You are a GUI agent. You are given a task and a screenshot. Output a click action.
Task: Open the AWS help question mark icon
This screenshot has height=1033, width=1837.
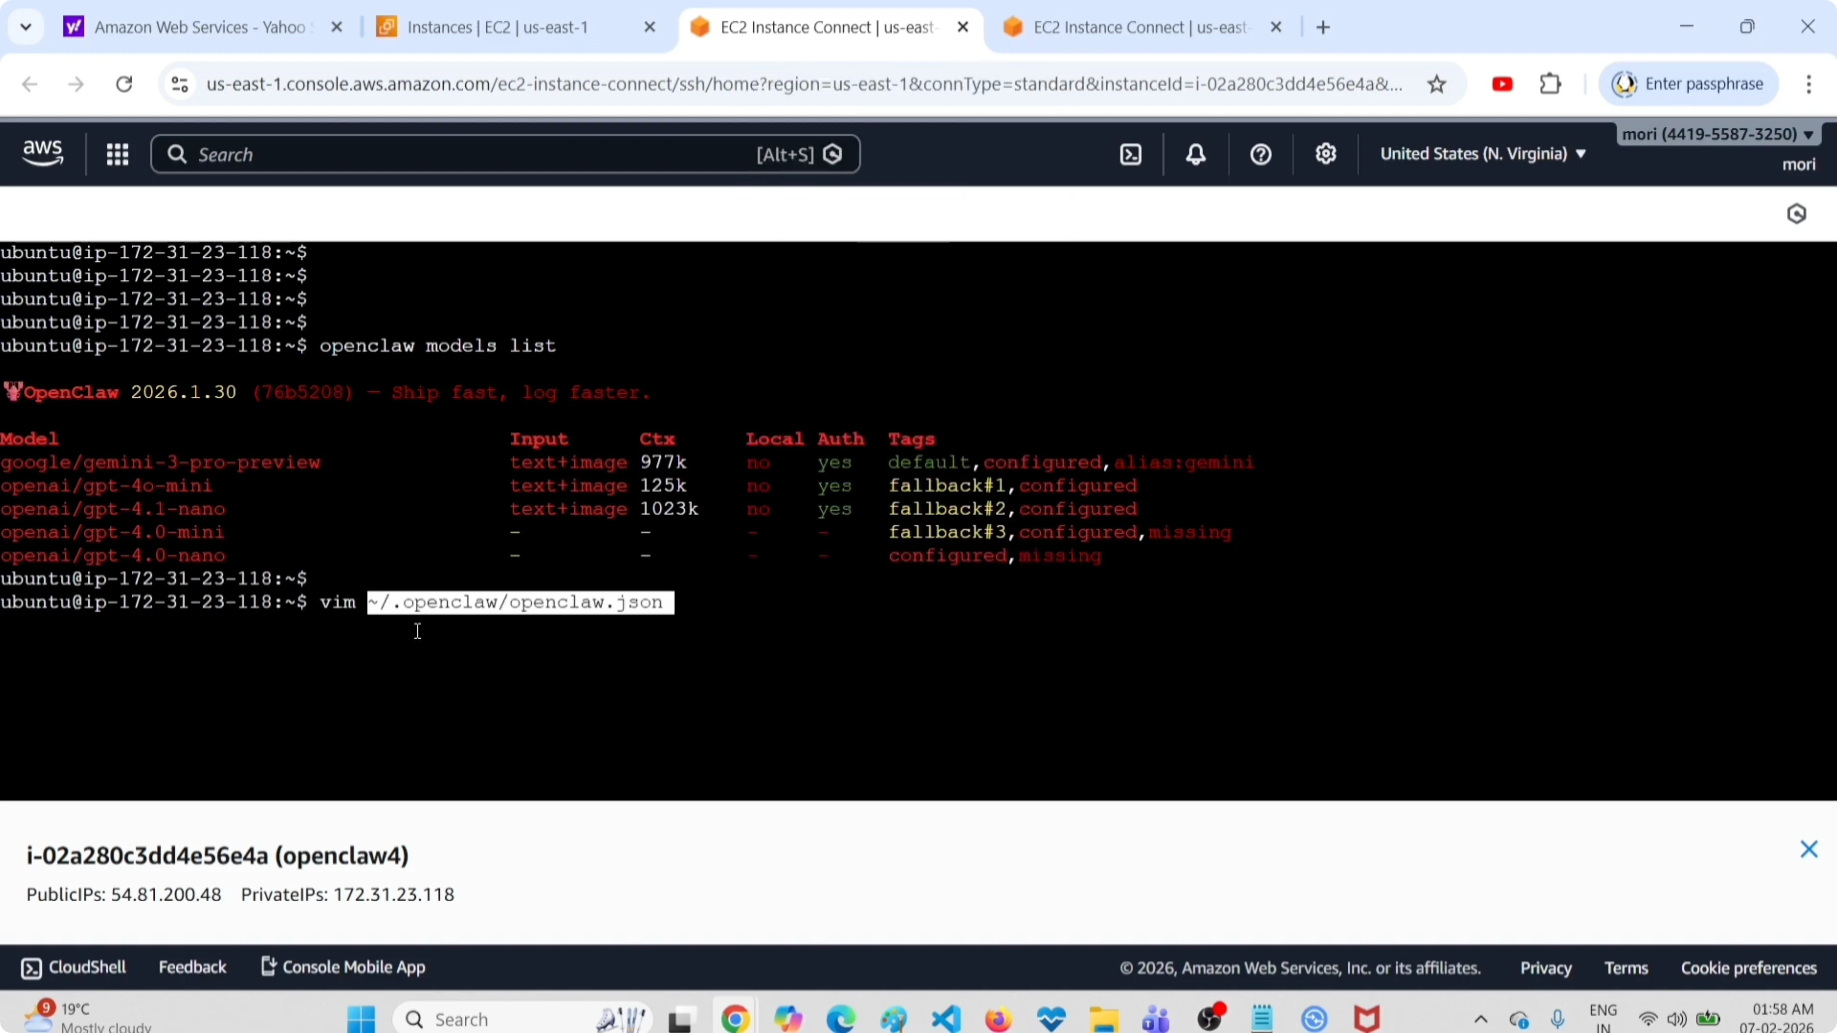1261,155
